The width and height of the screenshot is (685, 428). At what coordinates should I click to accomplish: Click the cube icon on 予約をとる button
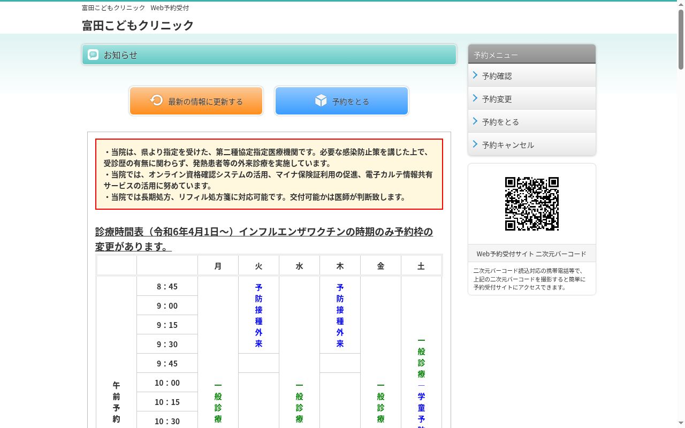(x=321, y=100)
